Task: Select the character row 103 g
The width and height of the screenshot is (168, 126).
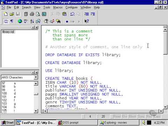Action: pos(17,104)
